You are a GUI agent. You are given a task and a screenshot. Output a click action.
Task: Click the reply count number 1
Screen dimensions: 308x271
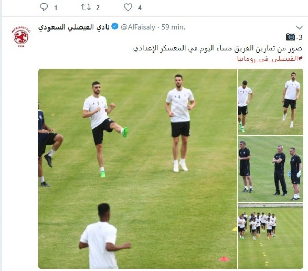tap(55, 8)
